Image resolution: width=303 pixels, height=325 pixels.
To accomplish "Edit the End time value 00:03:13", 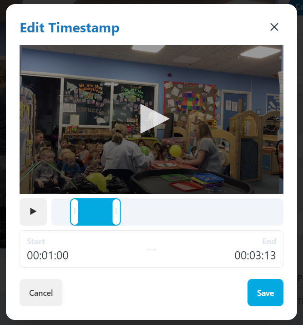I will pyautogui.click(x=255, y=255).
